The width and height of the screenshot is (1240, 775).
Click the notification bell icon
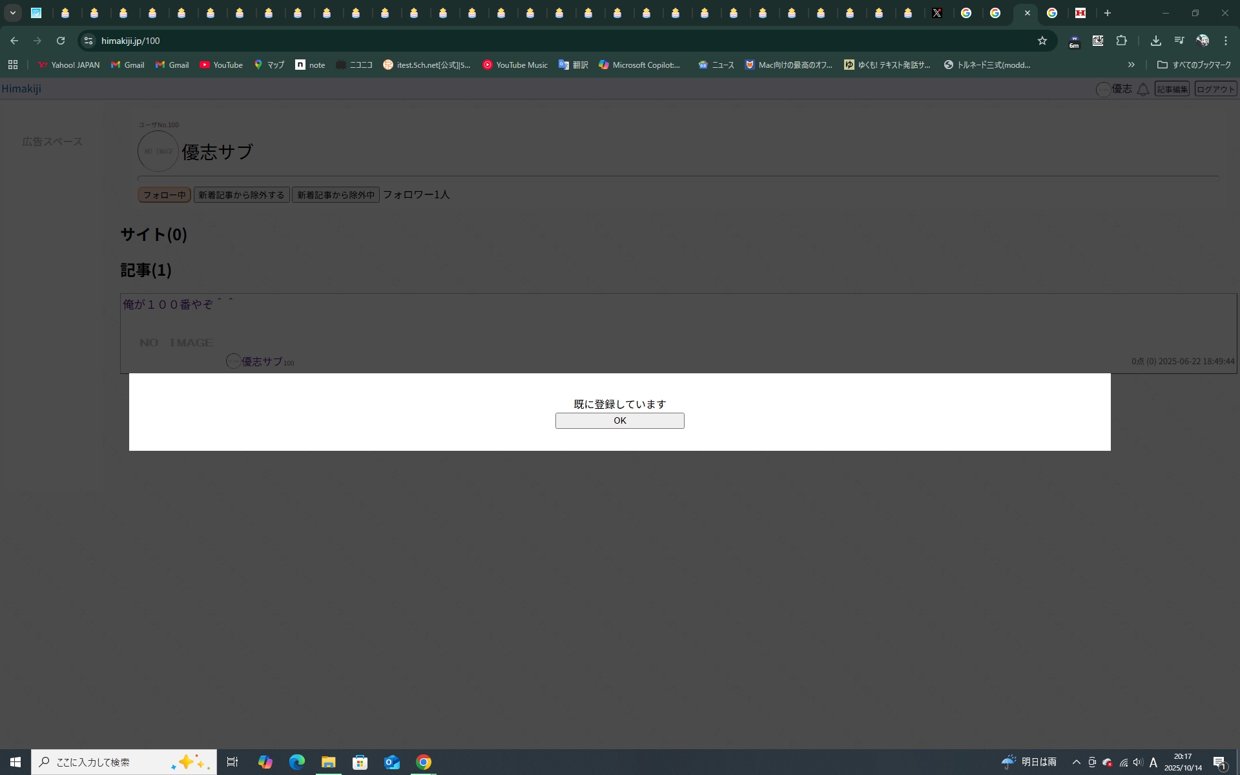coord(1142,89)
